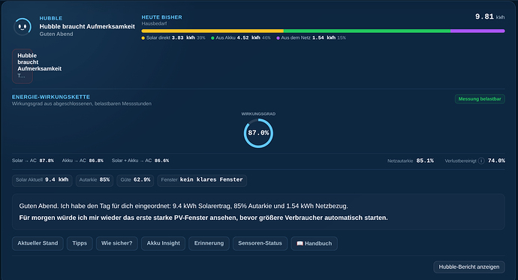Click the purple Aus dem Netz bar segment
Screen dimensions: 518x280
[477, 31]
